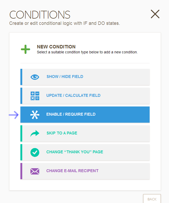The width and height of the screenshot is (169, 203).
Task: Pick the ENABLE / REQUIRE FIELD label
Action: [x=71, y=114]
